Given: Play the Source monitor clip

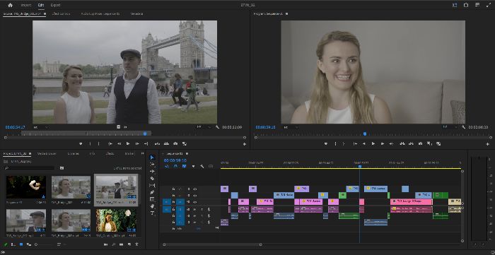Looking at the screenshot, I should [x=128, y=143].
